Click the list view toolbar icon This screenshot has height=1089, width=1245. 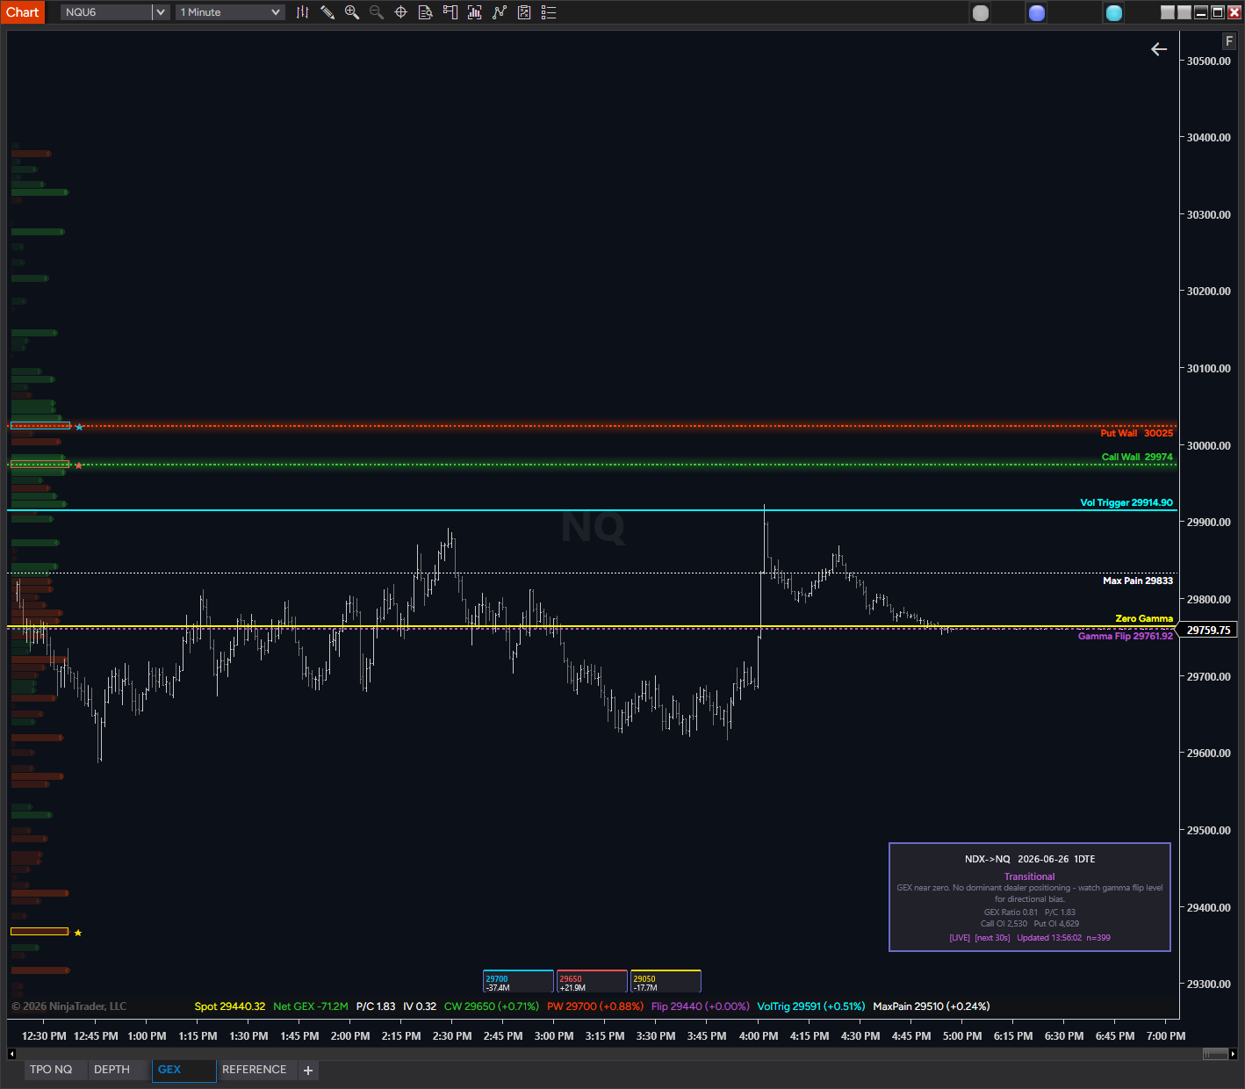[x=549, y=12]
